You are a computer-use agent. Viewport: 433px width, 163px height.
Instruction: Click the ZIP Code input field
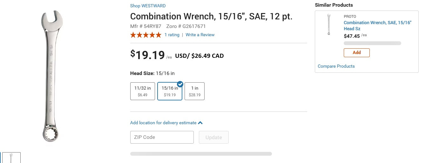pos(162,137)
